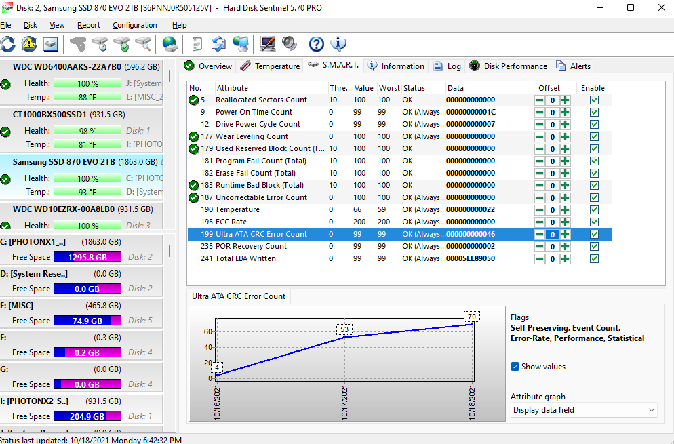Click the green check beside Reallocated Sectors Count
Image resolution: width=674 pixels, height=444 pixels.
pyautogui.click(x=193, y=100)
